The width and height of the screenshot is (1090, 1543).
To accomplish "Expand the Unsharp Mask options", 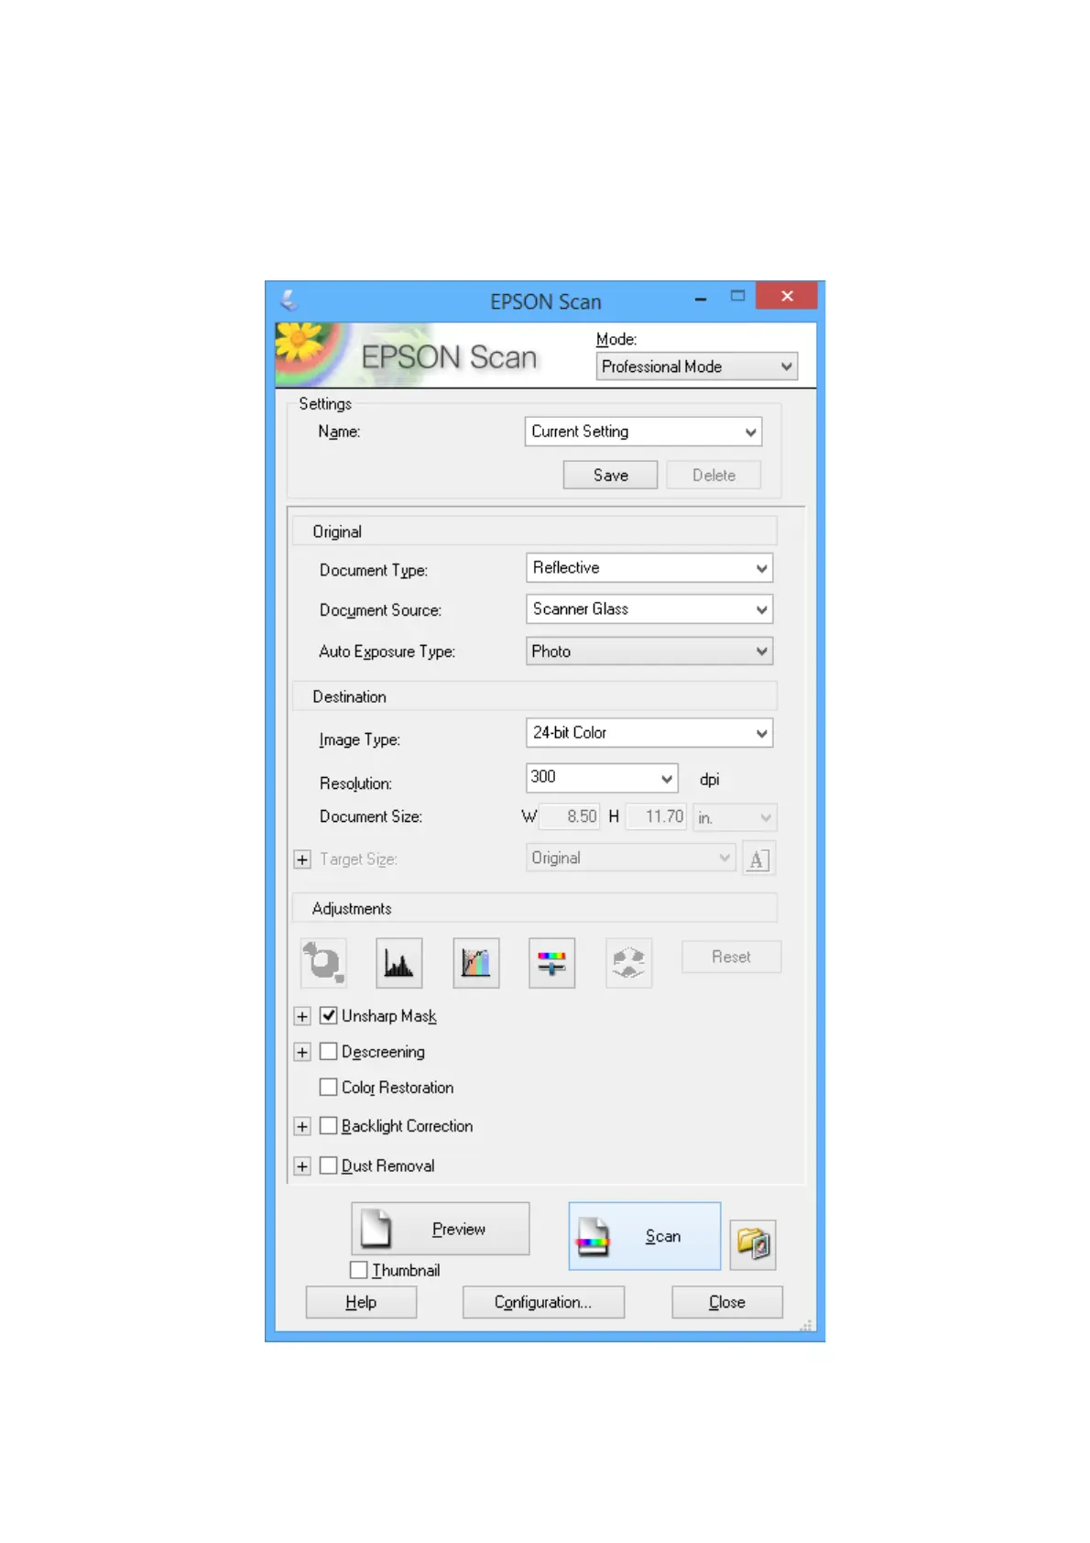I will [x=302, y=1016].
